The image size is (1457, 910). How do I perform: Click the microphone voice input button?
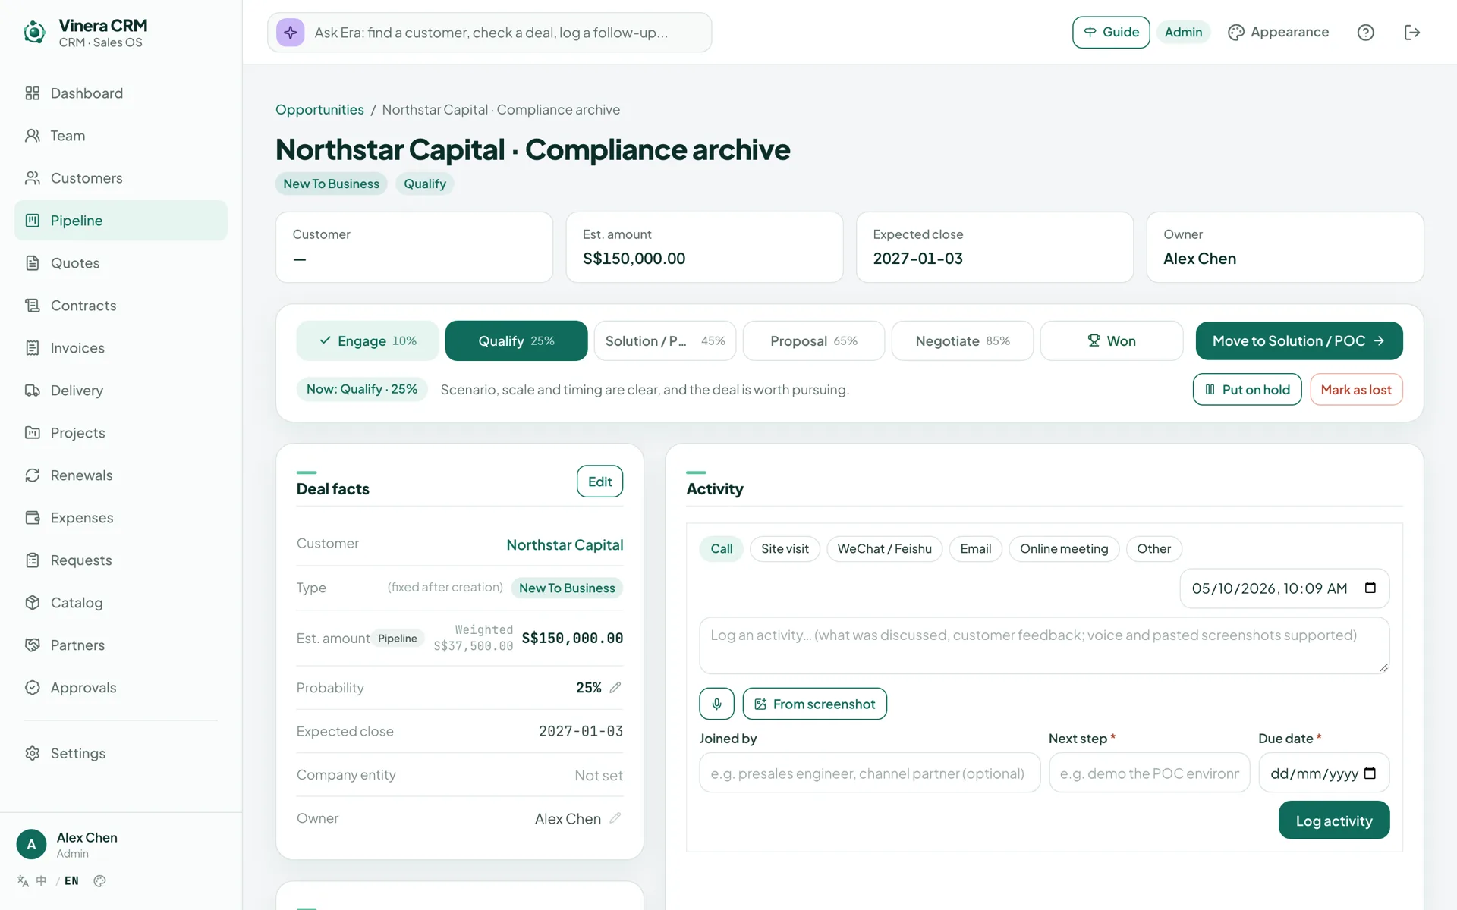[x=716, y=704]
